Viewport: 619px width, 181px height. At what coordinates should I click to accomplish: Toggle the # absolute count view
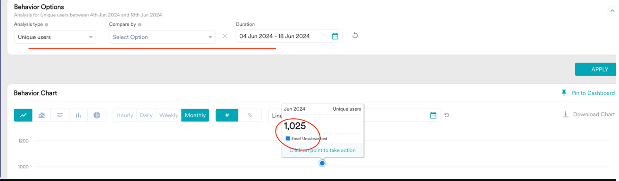(227, 115)
